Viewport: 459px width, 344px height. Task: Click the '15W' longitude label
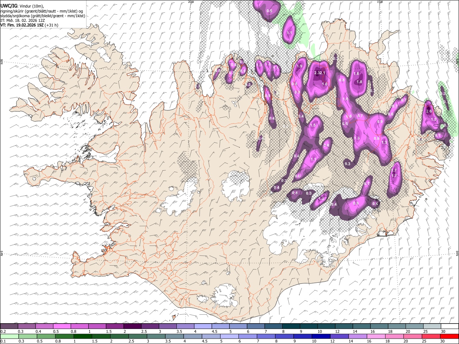[x=380, y=2]
